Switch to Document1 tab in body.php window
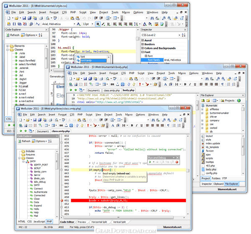The width and height of the screenshot is (251, 234). tap(93, 90)
